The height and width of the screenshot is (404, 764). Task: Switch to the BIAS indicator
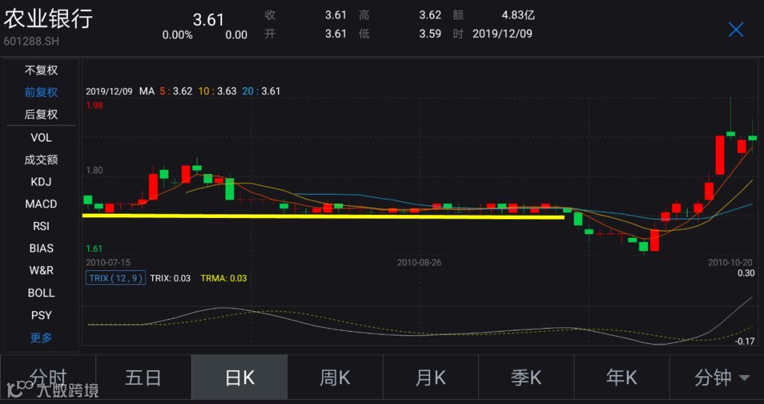pos(42,248)
